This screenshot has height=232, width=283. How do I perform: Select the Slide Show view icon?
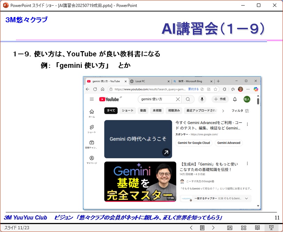tap(272, 228)
